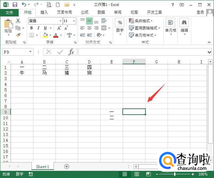Expand the formula bar chevron
Viewport: 214px width, 178px height.
(x=209, y=52)
